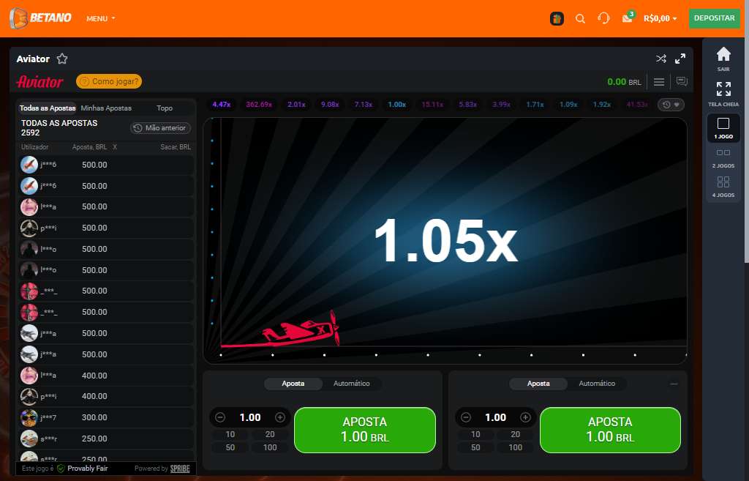This screenshot has height=481, width=749.
Task: Switch to Minhas Apostas tab
Action: tap(106, 108)
